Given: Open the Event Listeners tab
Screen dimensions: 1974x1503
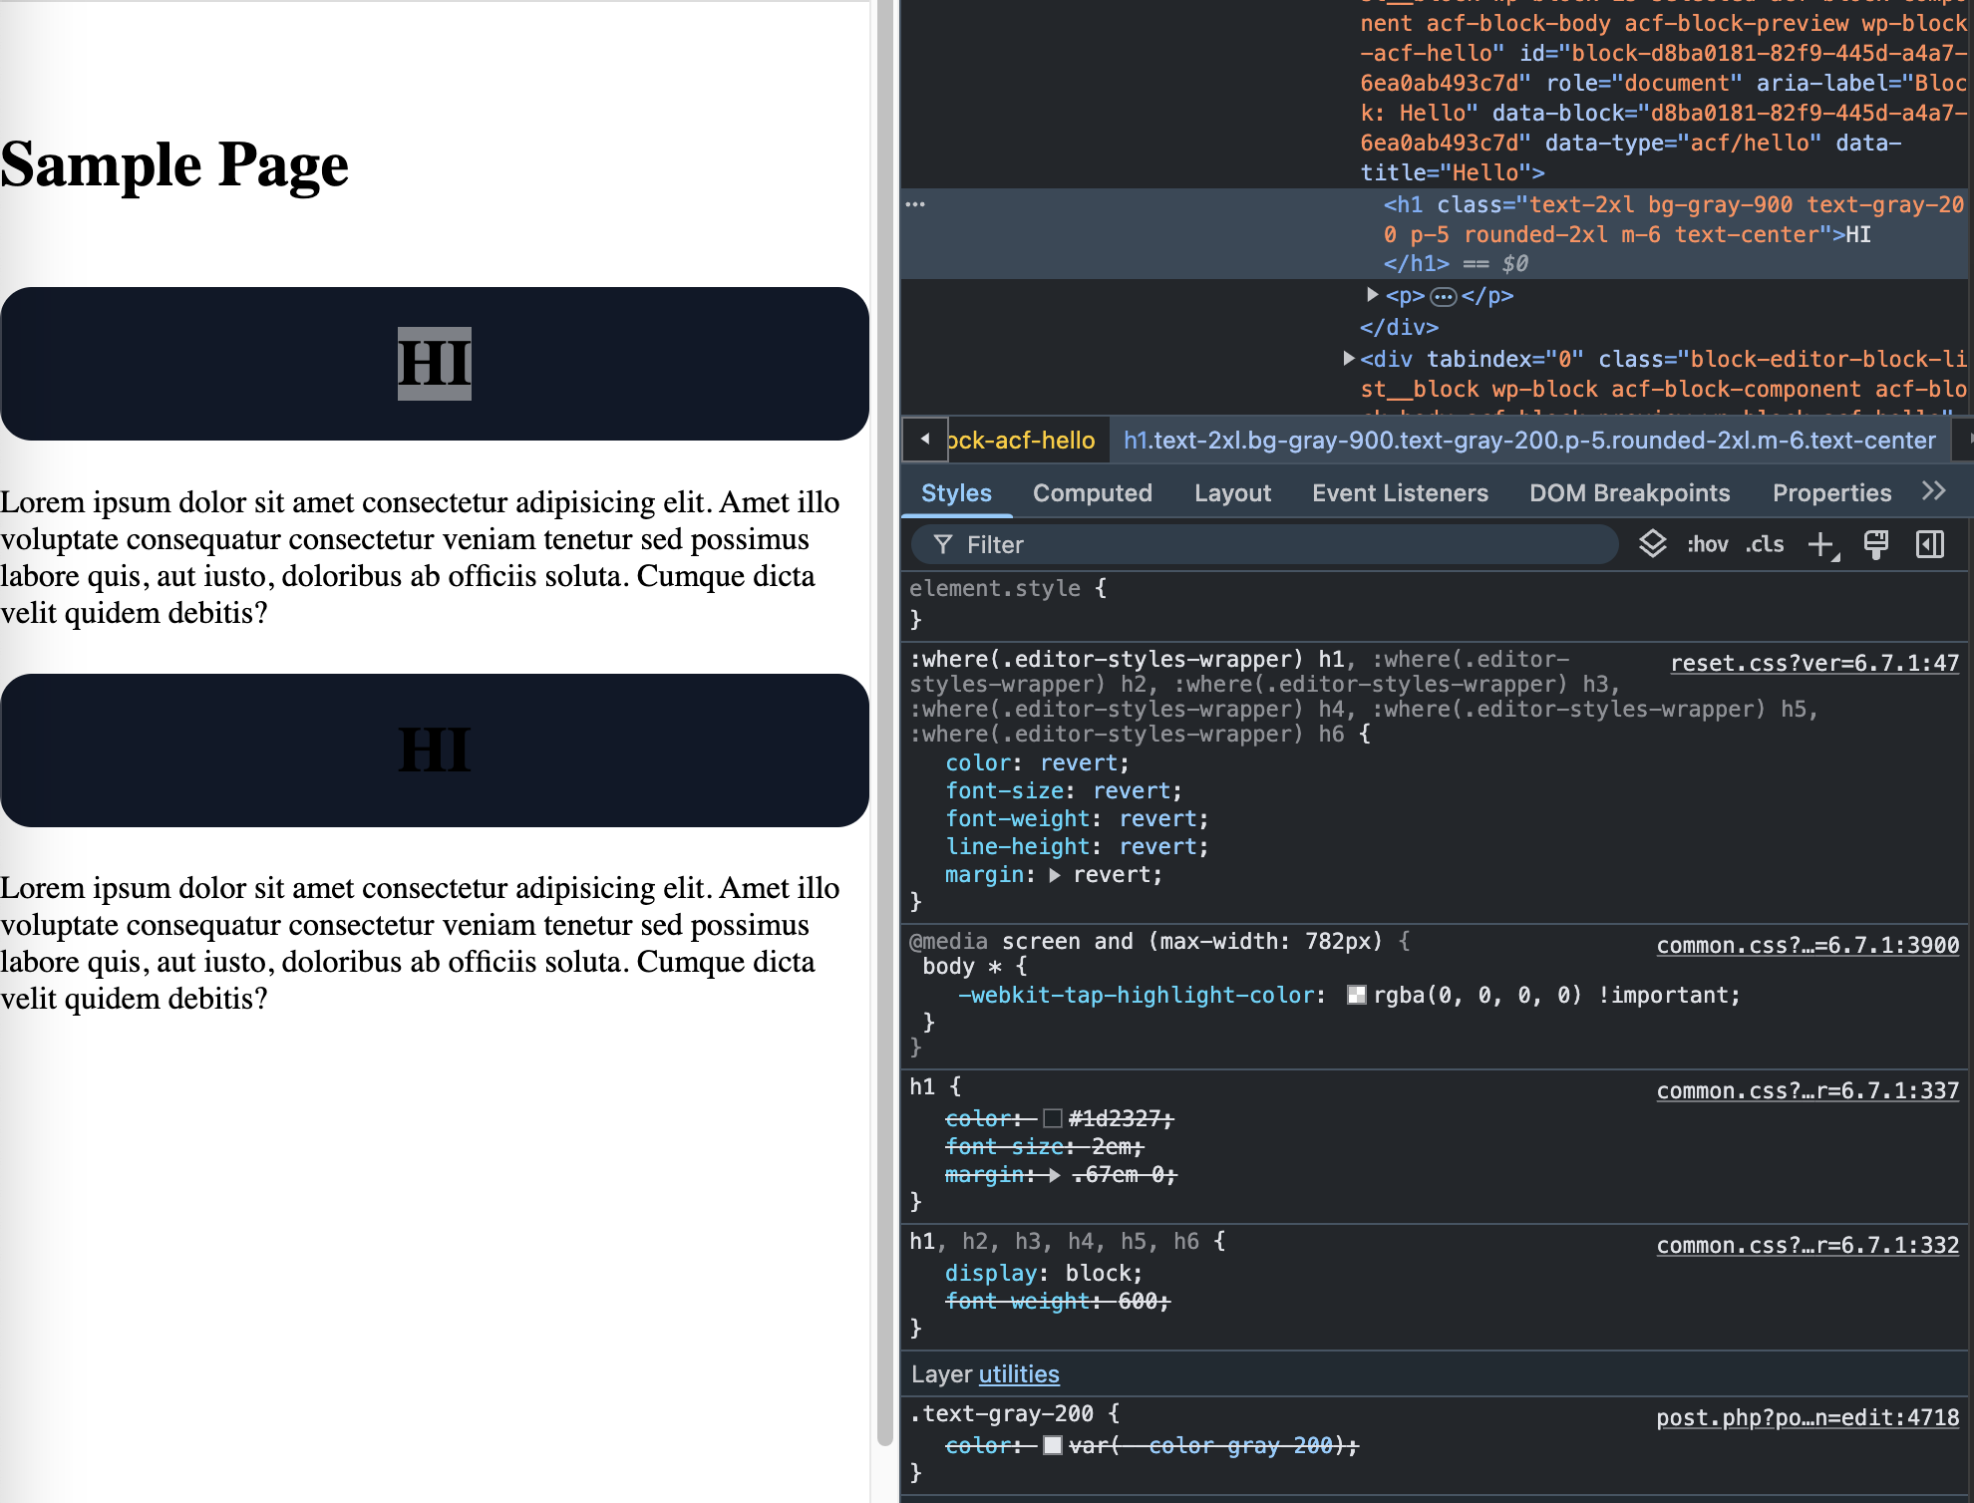Looking at the screenshot, I should click(x=1400, y=493).
